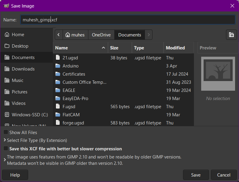
Task: Open the Help button
Action: (15, 175)
